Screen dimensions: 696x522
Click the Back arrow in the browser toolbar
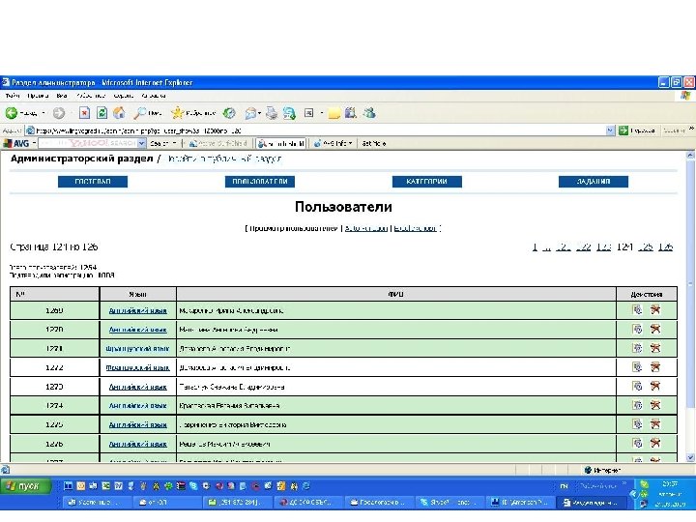(11, 113)
